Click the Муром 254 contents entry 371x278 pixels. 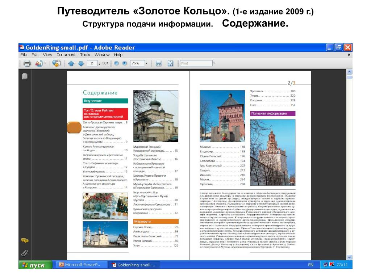(222, 180)
